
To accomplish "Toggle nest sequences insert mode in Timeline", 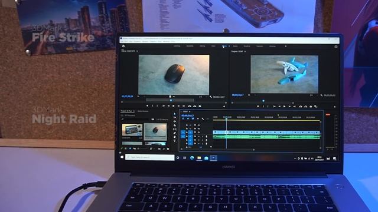I will coord(183,119).
